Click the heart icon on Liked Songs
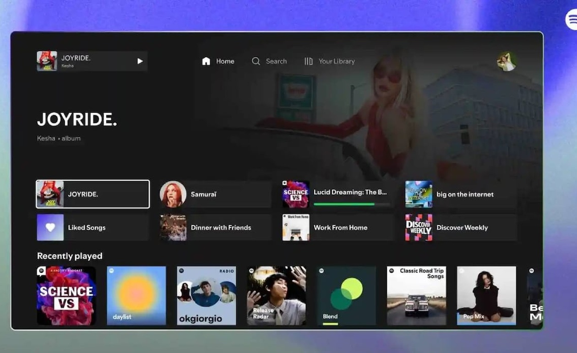The width and height of the screenshot is (577, 353). click(x=49, y=227)
